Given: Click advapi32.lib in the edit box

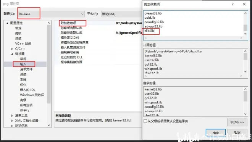Looking at the screenshot, I should coord(153,26).
